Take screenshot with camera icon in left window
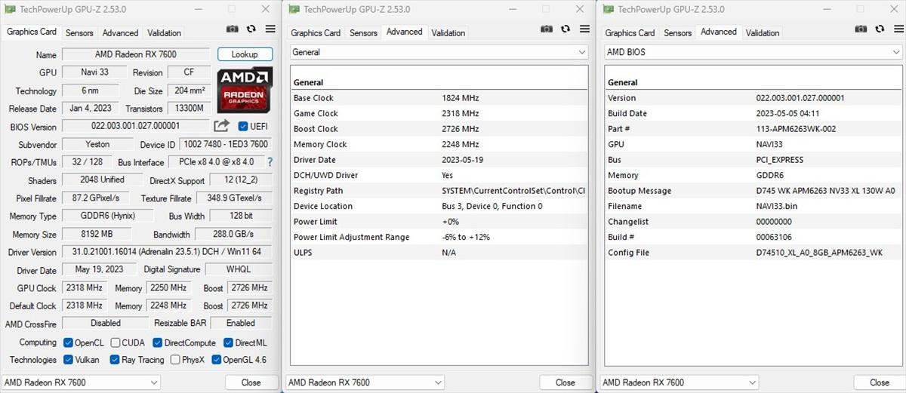 [x=233, y=29]
